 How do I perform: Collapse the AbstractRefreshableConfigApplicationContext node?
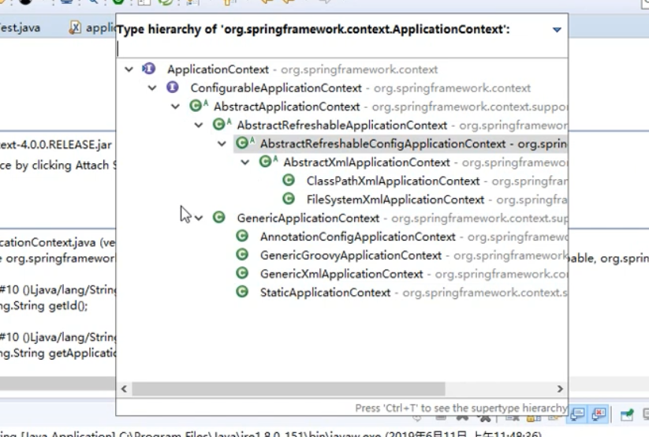coord(222,144)
